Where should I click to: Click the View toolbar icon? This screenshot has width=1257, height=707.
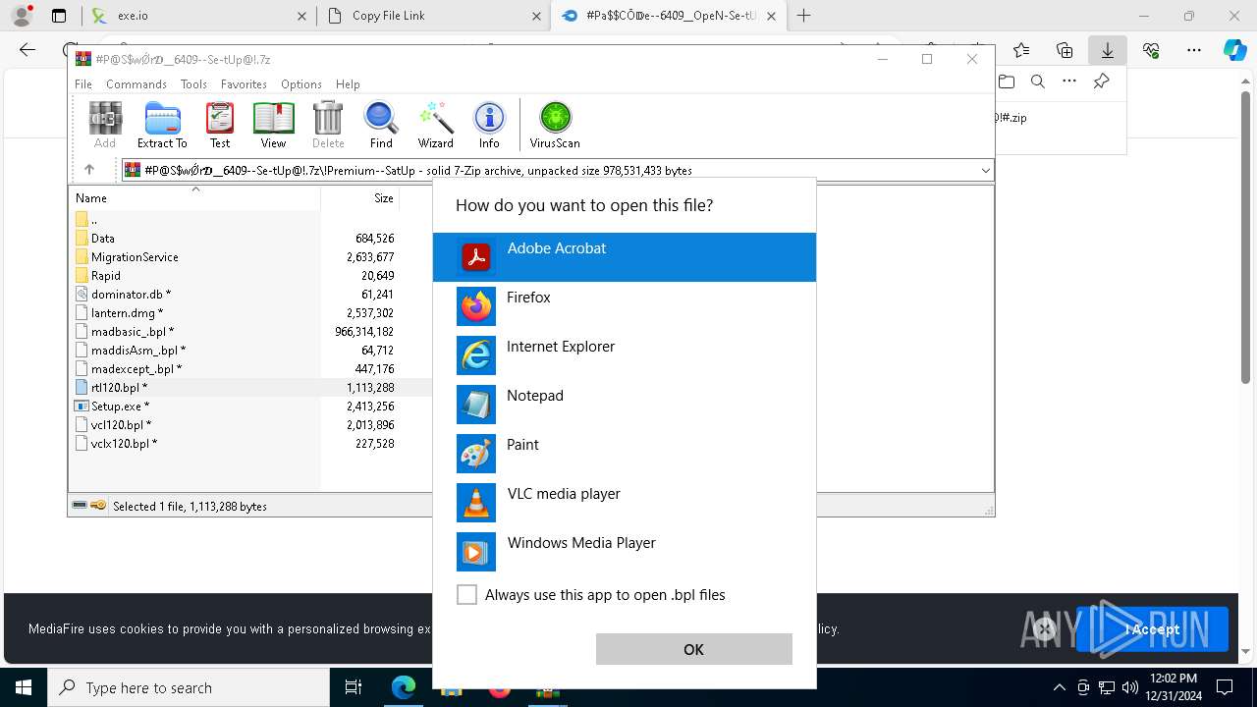point(273,126)
